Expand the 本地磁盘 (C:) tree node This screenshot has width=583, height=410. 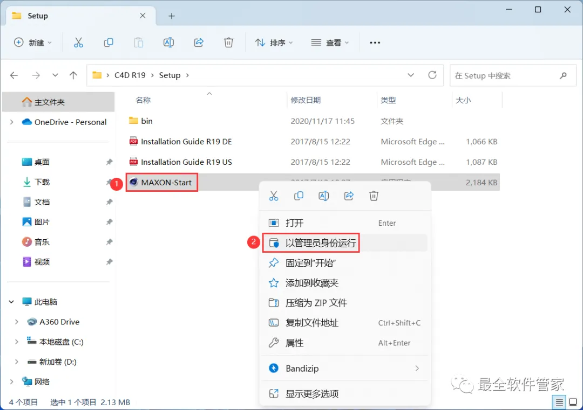[x=17, y=342]
